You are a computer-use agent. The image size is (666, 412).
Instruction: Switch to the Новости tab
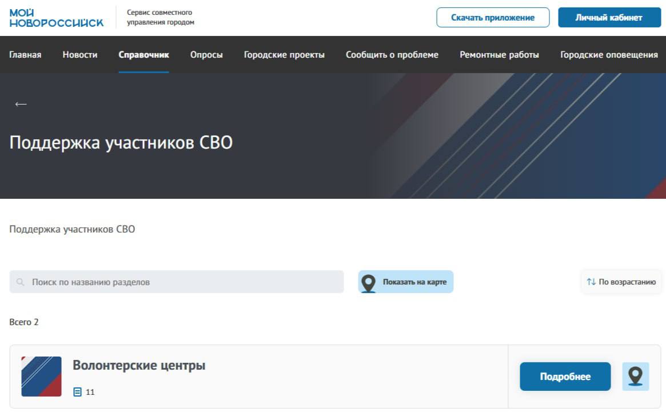[x=79, y=54]
